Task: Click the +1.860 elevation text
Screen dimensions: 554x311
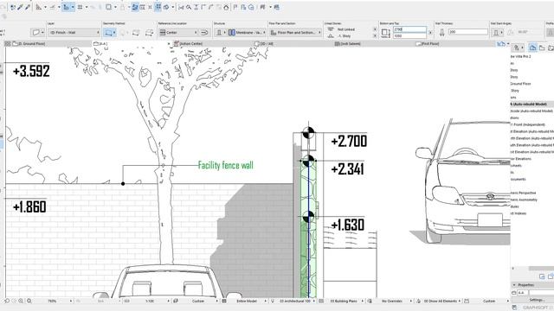Action: [29, 206]
